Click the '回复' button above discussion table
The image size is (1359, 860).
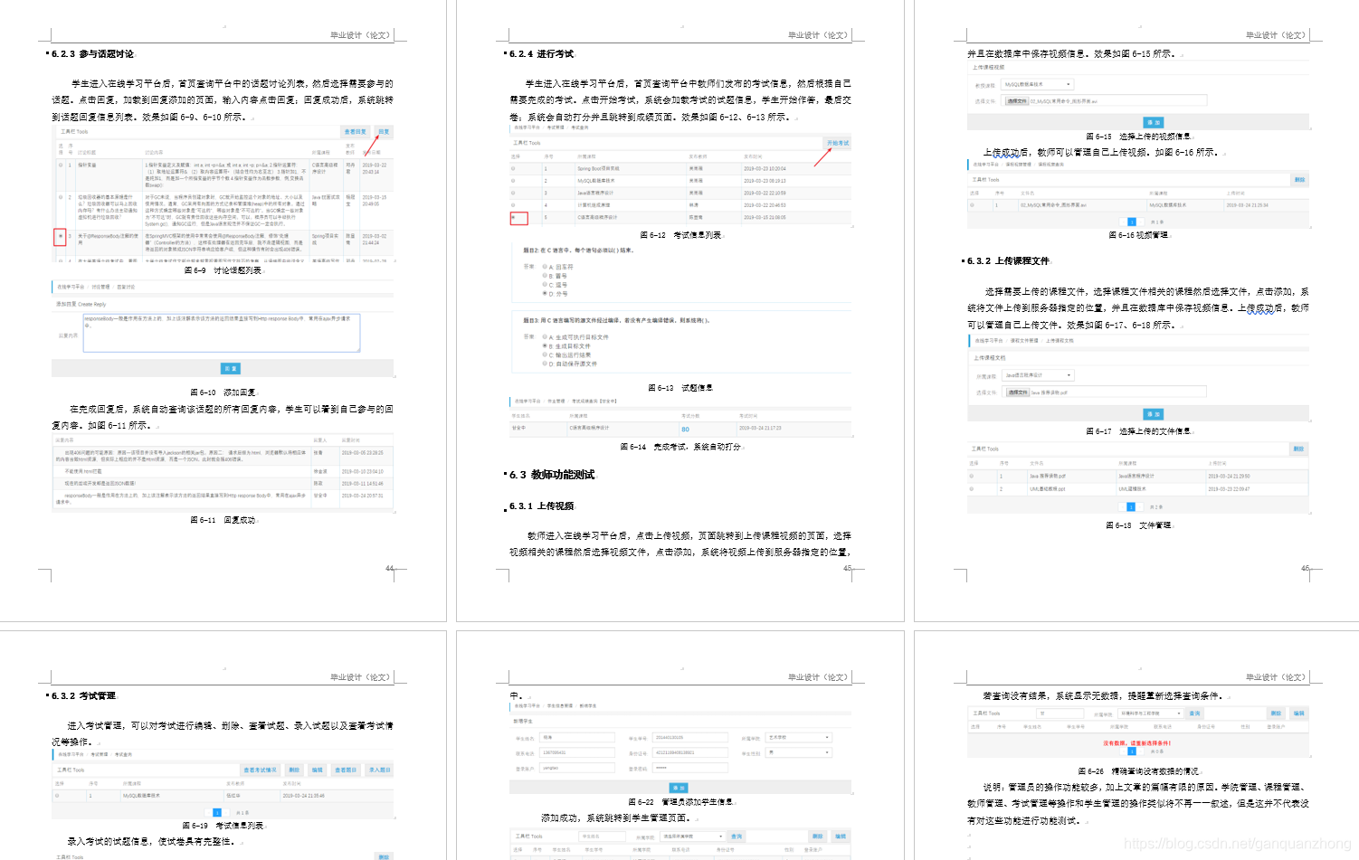384,132
